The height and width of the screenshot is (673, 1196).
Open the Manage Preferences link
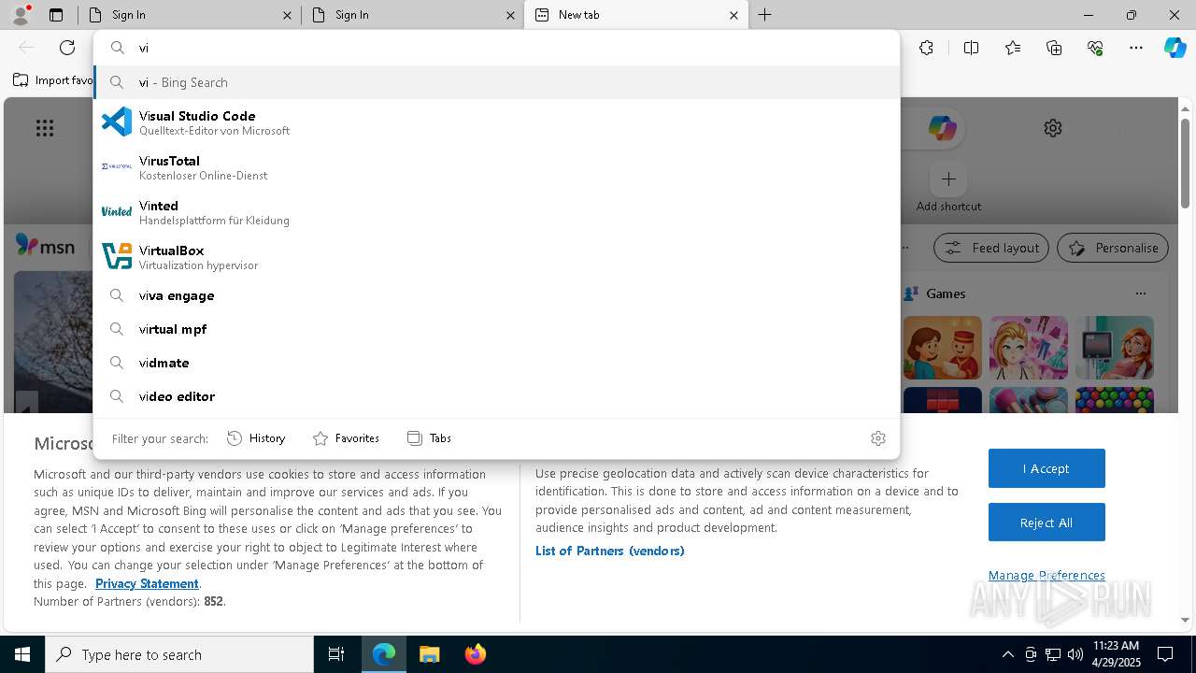1046,575
